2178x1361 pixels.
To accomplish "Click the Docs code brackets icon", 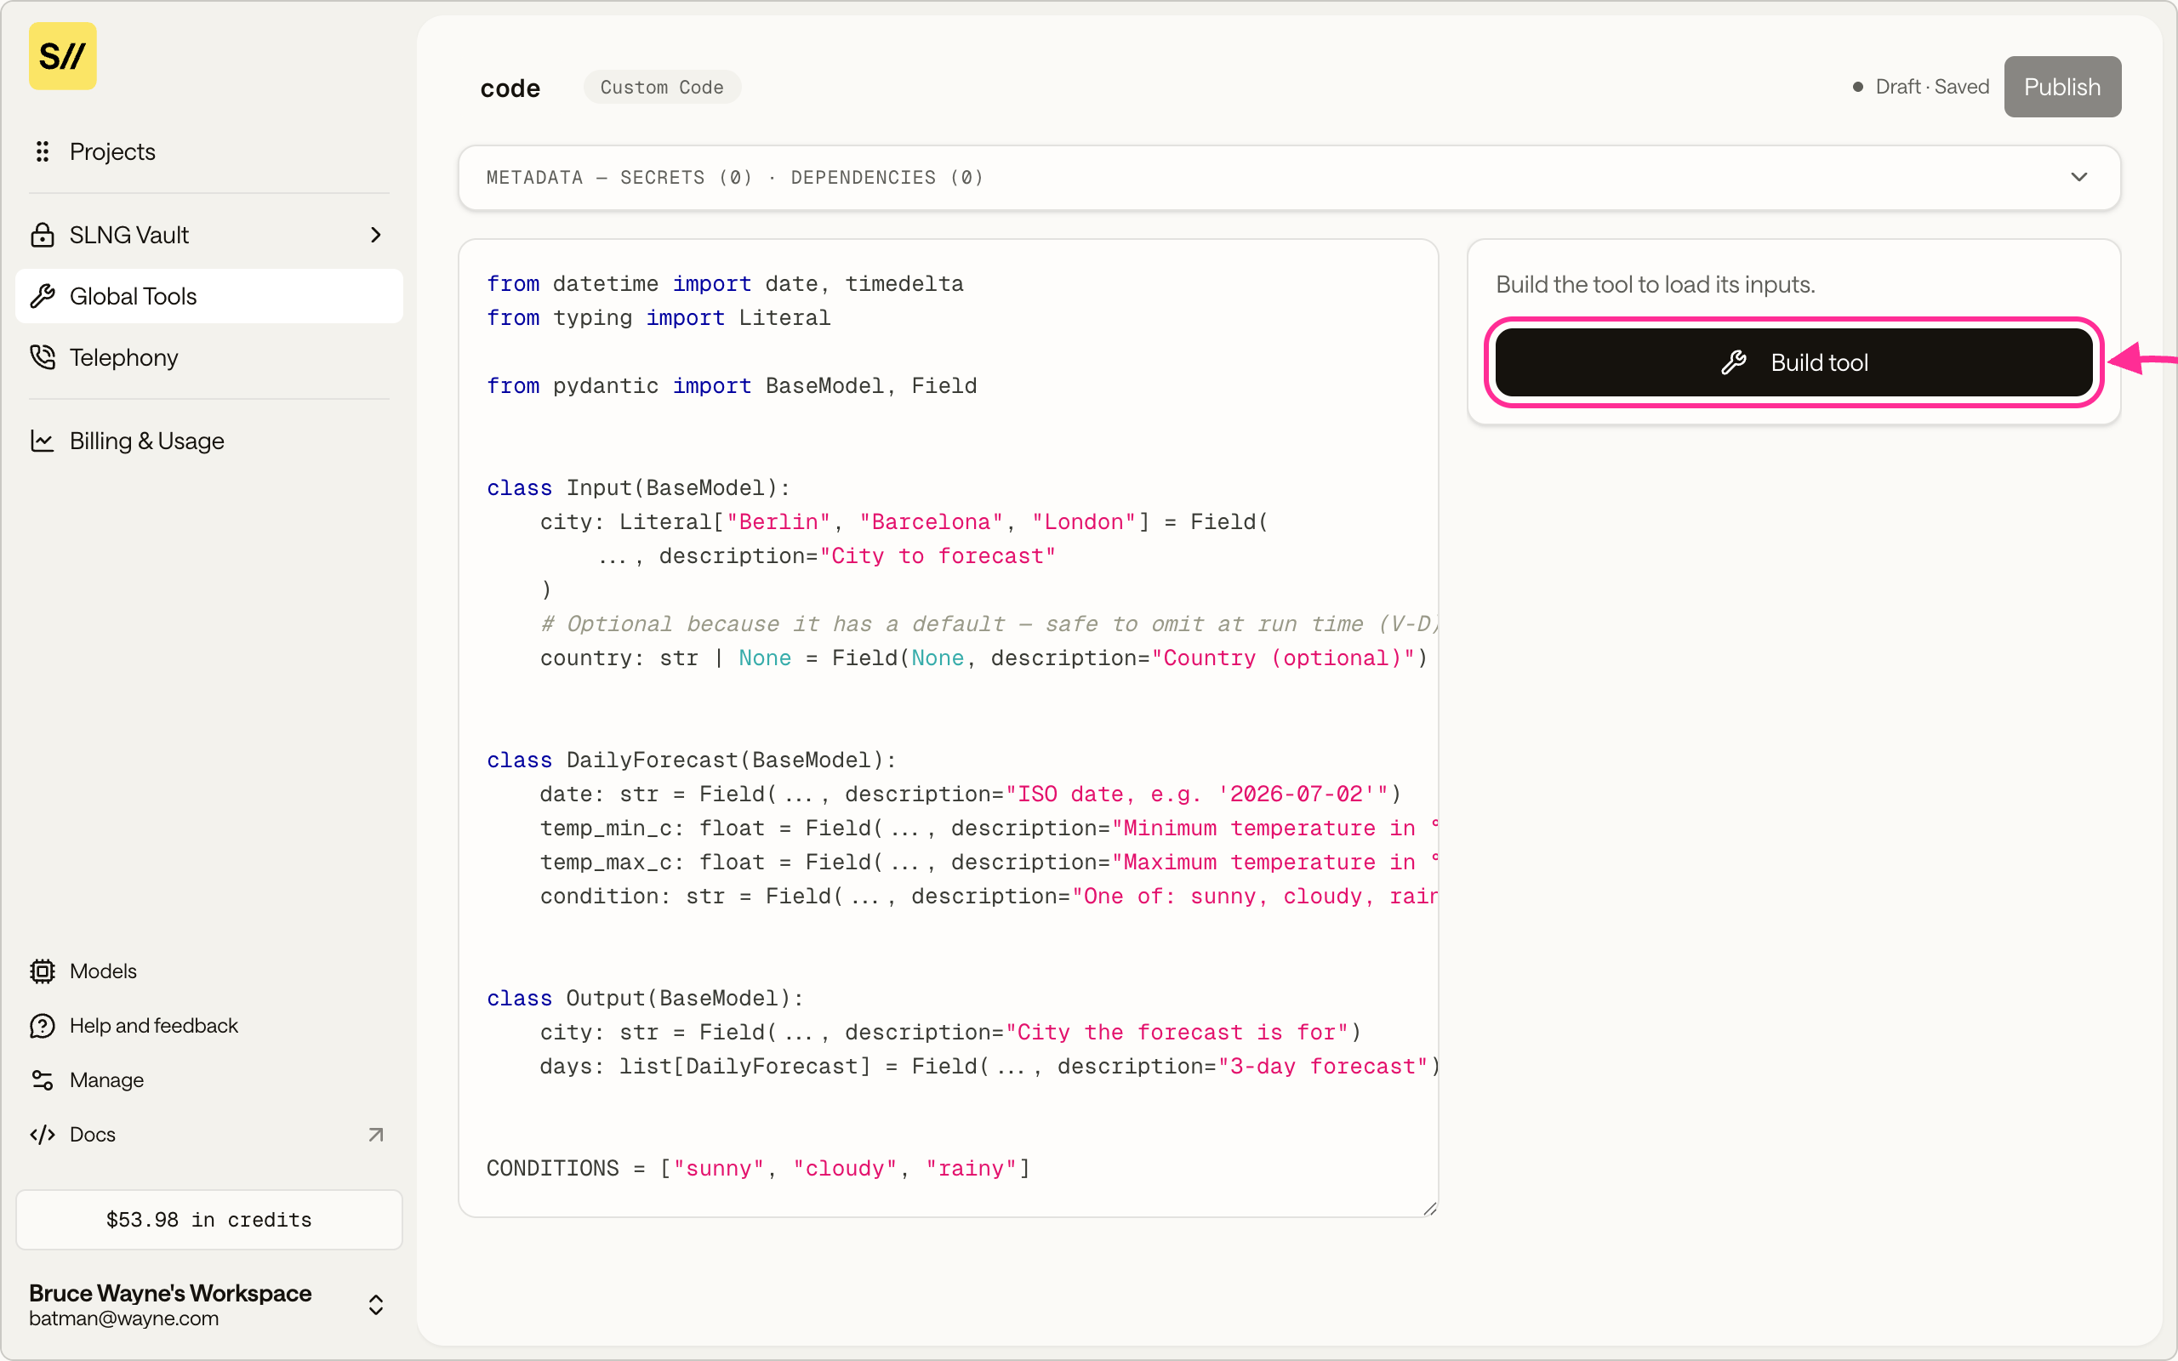I will click(43, 1134).
